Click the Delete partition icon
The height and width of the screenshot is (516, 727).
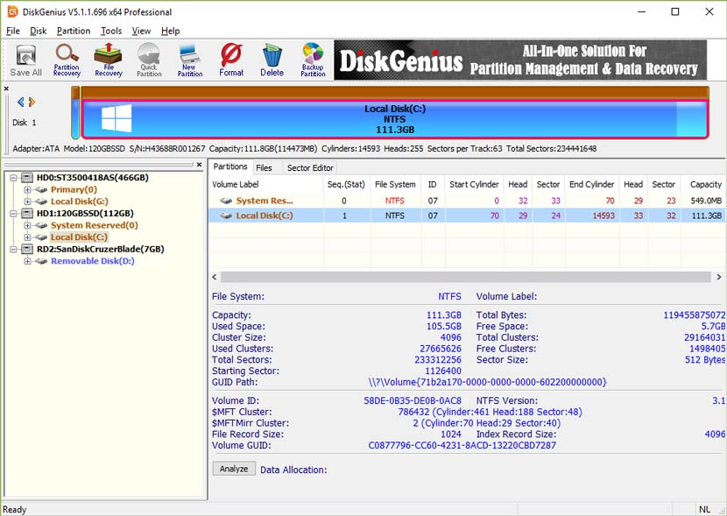coord(272,59)
